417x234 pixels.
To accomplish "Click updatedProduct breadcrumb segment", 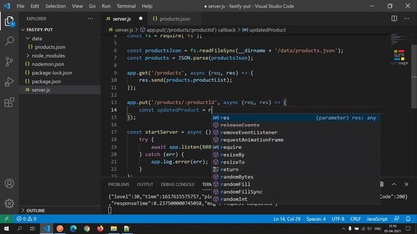I will (x=264, y=30).
